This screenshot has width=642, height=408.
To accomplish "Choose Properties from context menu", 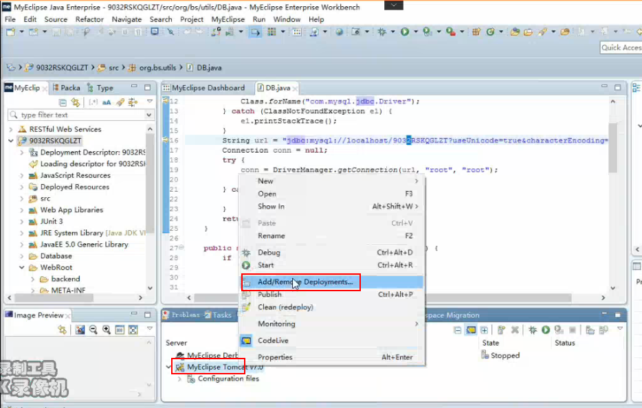I will [331, 357].
